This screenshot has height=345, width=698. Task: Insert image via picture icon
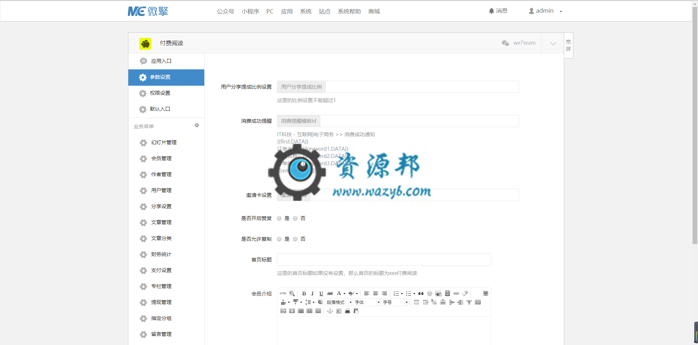coord(438,293)
